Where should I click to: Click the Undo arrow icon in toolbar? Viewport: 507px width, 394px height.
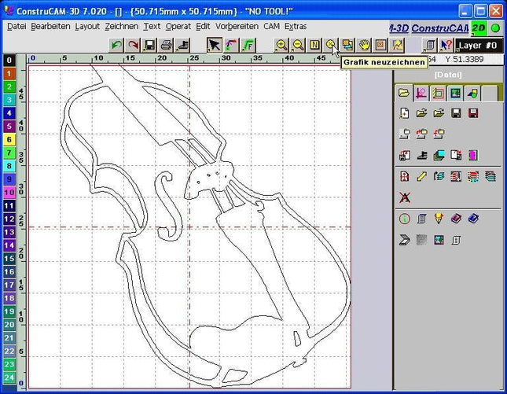[x=116, y=45]
